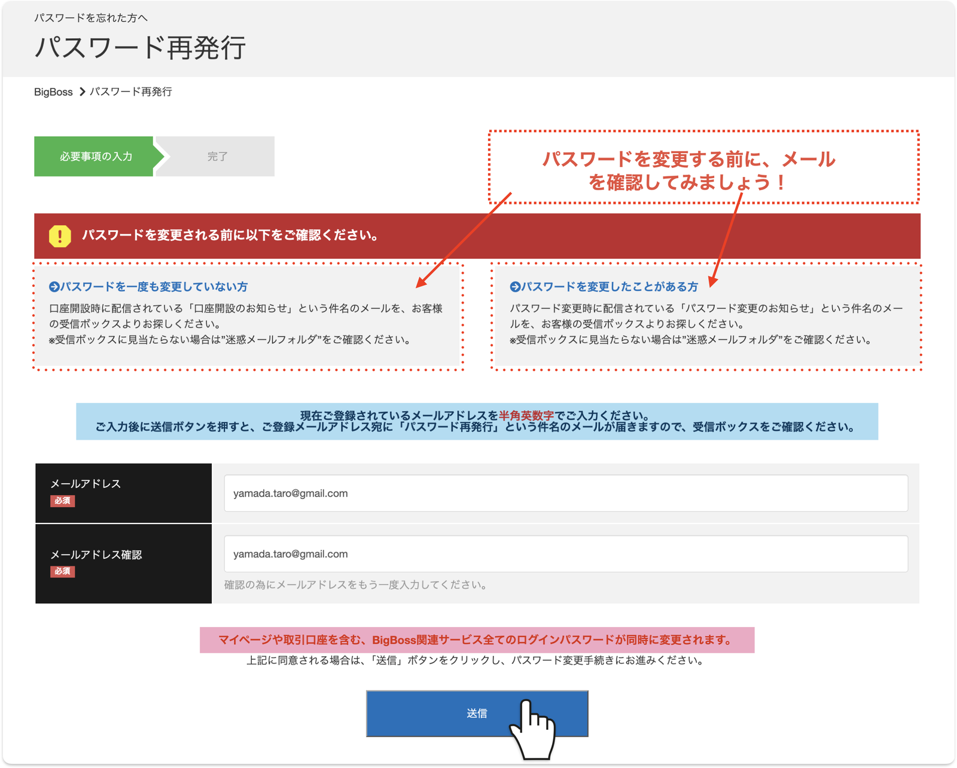Click the パスワードを変更される前に以下をご確認ください warning text

tap(230, 235)
